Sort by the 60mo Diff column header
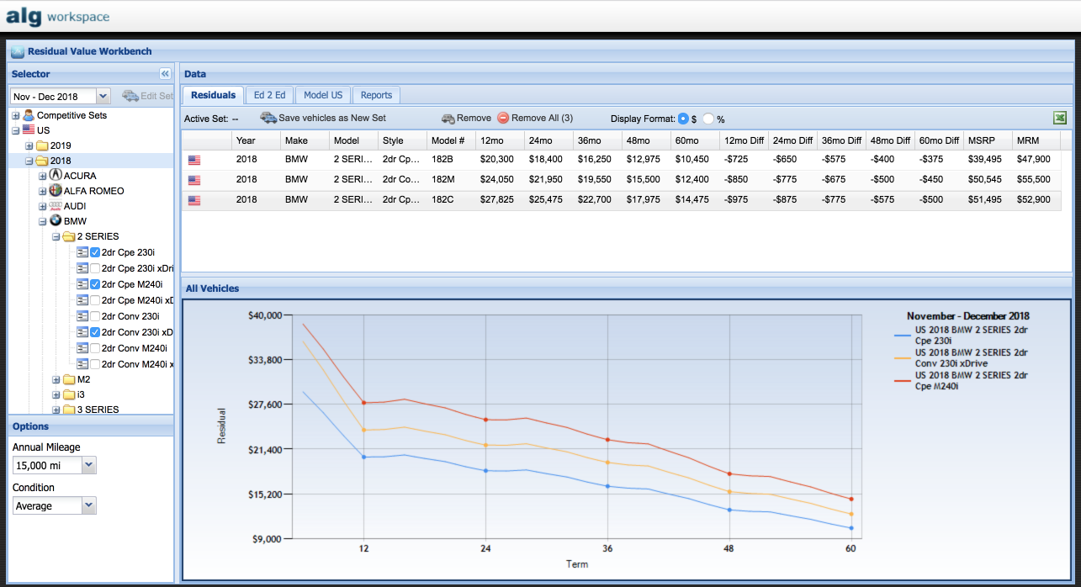 tap(938, 140)
